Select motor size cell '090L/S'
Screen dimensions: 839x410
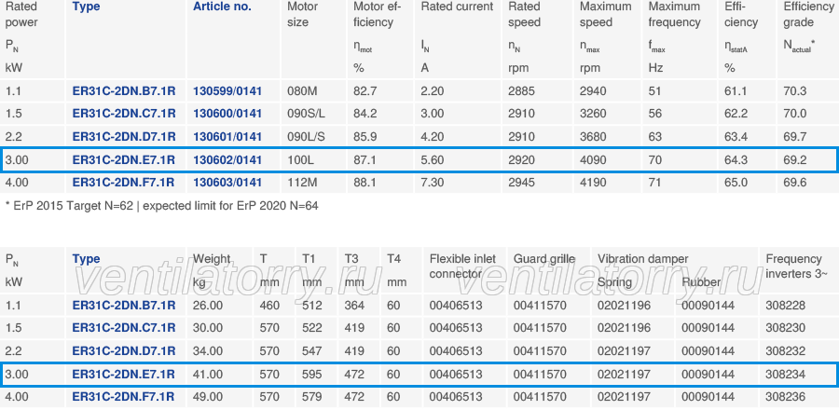coord(306,136)
